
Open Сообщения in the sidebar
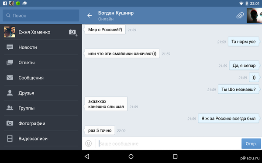[x=41, y=78]
